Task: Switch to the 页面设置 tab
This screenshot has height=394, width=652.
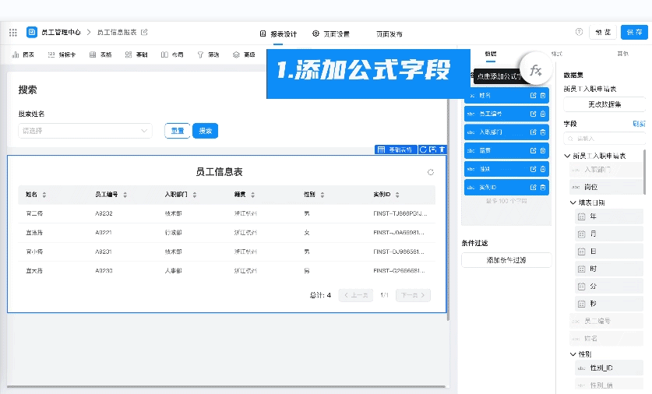Action: 331,33
